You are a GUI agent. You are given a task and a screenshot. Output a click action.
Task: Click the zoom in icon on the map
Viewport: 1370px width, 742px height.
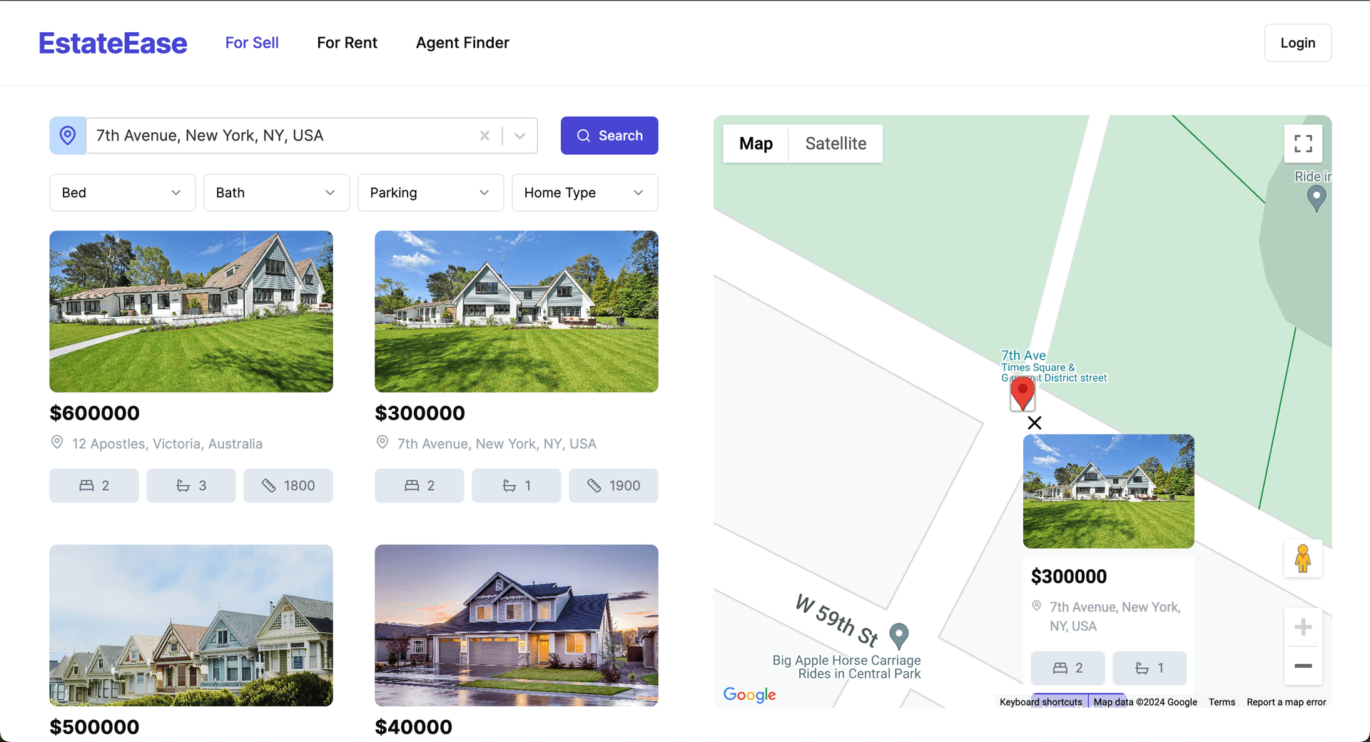(1303, 626)
